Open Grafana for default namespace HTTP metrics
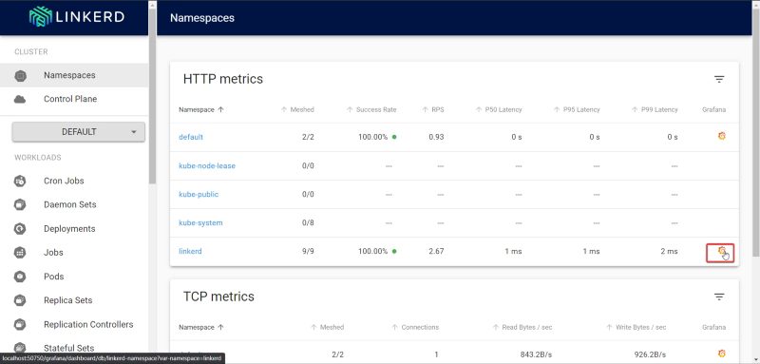Image resolution: width=760 pixels, height=364 pixels. point(722,136)
